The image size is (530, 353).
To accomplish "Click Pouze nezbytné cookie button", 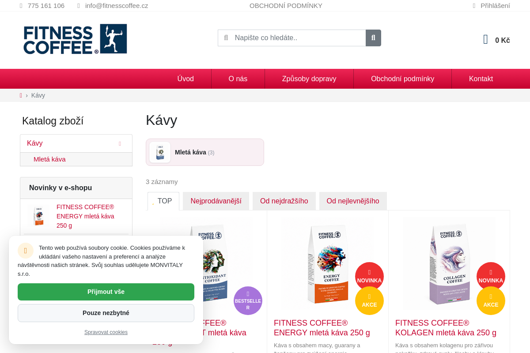I will click(x=106, y=313).
